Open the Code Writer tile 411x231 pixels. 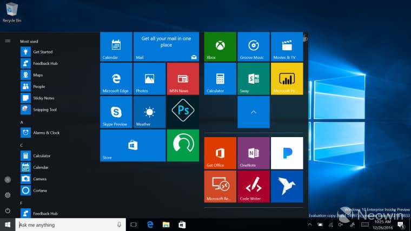pos(254,187)
